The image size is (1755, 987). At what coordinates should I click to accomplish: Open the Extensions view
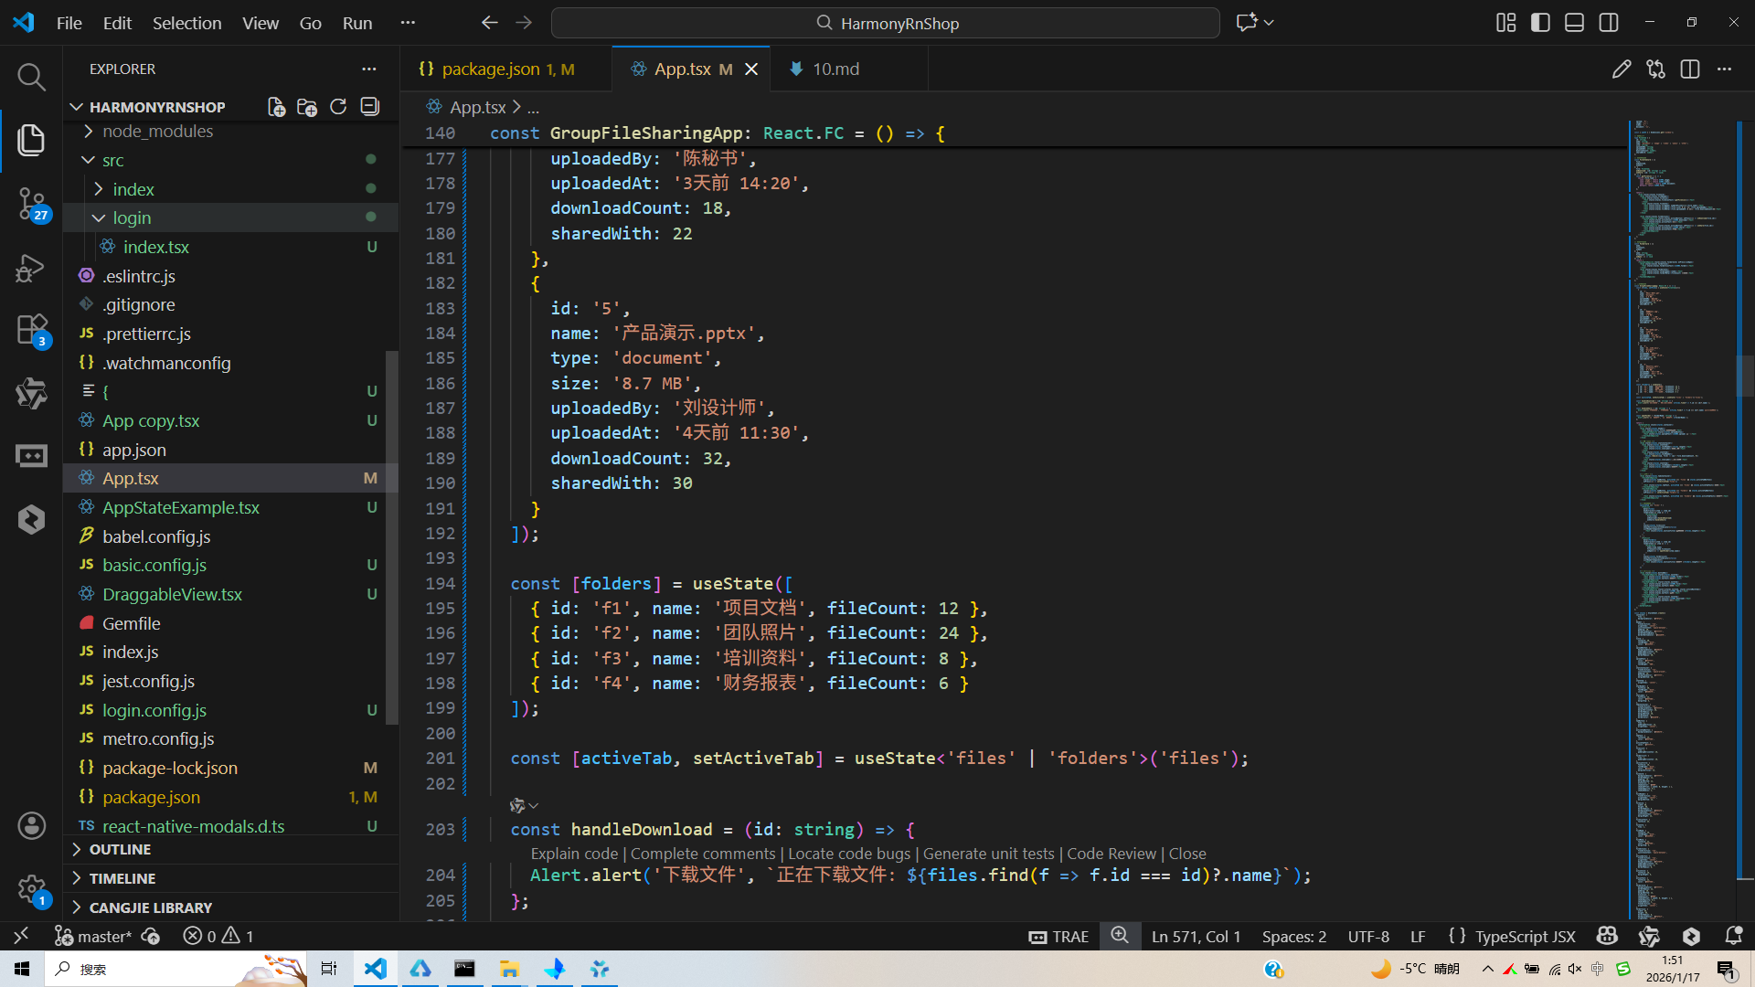[x=31, y=330]
